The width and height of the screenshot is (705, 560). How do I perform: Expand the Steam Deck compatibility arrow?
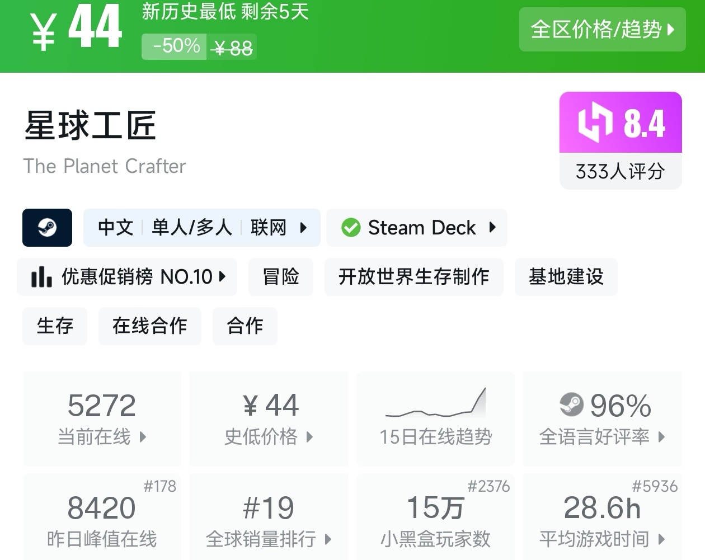click(x=493, y=228)
